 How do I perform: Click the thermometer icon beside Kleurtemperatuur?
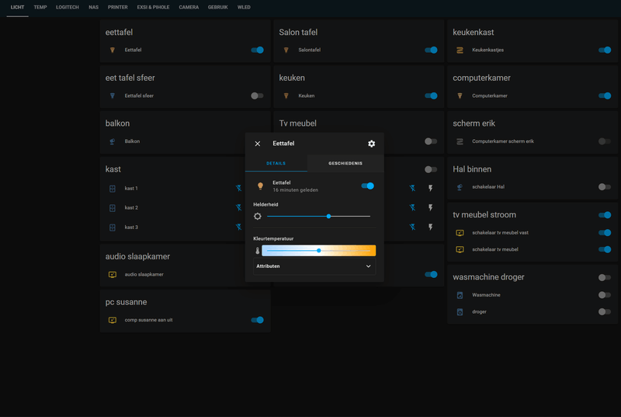pyautogui.click(x=258, y=251)
